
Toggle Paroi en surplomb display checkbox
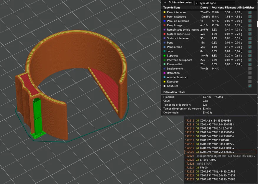pos(250,21)
